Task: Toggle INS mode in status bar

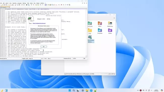Action: (x=84, y=59)
